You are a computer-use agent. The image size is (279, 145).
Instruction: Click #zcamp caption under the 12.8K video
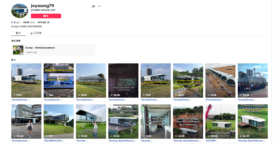coord(82,141)
